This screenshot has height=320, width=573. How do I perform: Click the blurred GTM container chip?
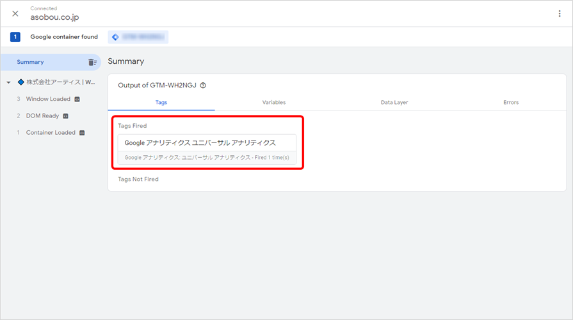[x=138, y=37]
